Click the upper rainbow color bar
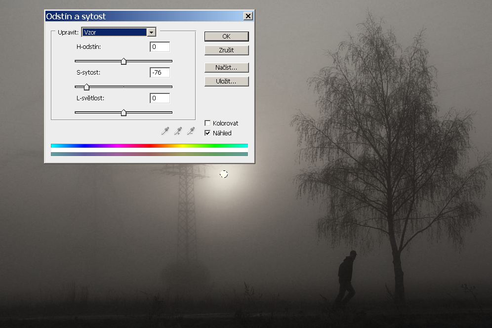This screenshot has height=328, width=492. [x=149, y=146]
